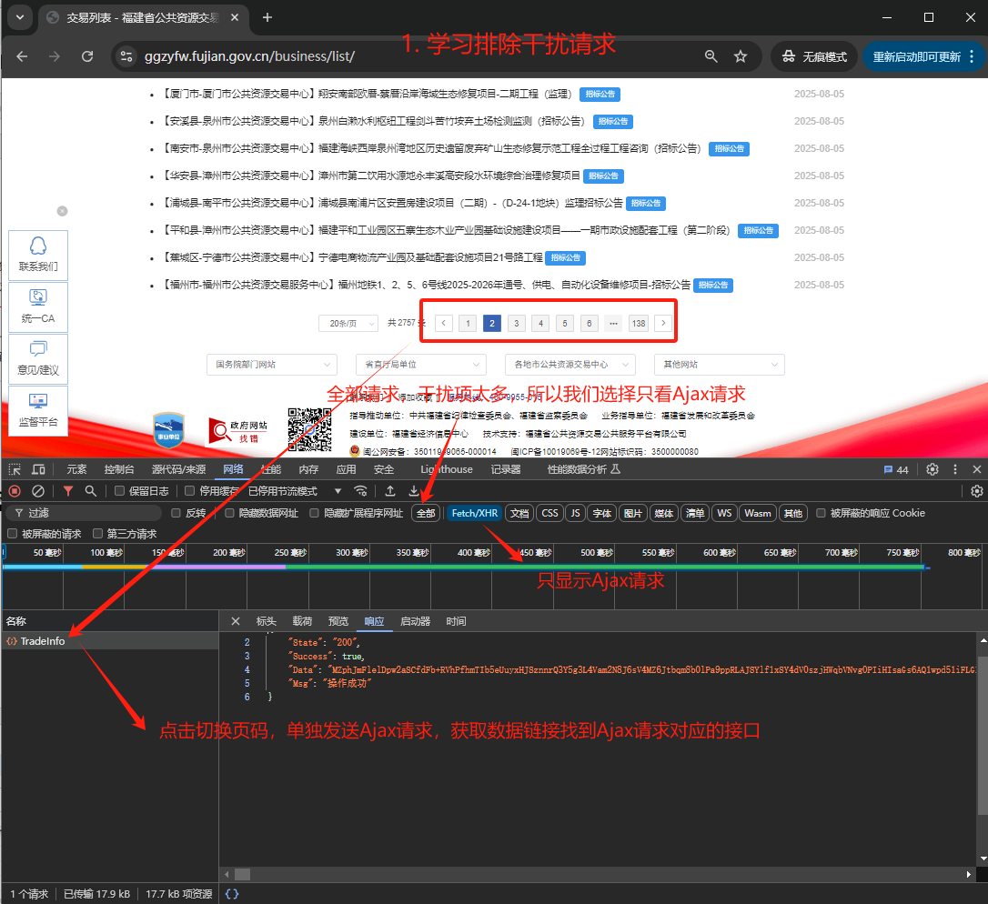The width and height of the screenshot is (988, 904).
Task: Open the 标头 request tab
Action: [x=267, y=621]
